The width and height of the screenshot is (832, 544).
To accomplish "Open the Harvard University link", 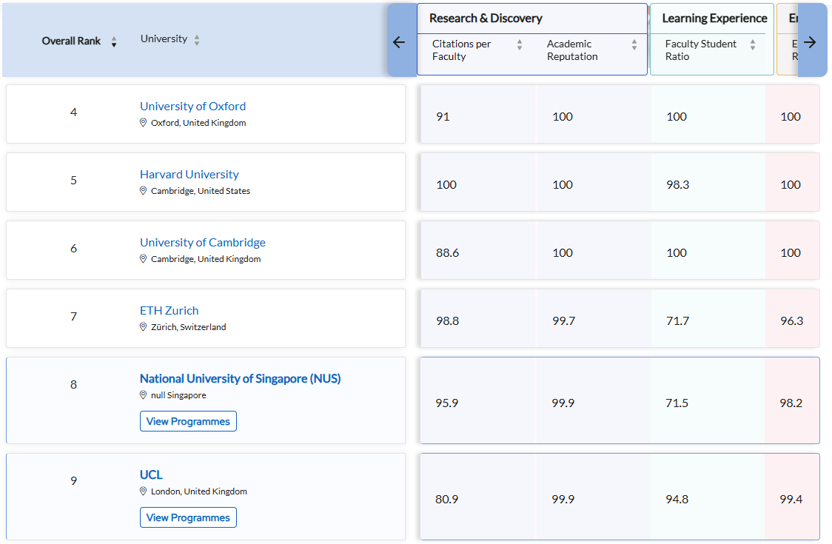I will pyautogui.click(x=189, y=175).
